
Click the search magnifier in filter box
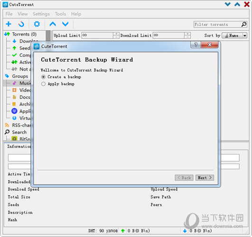pyautogui.click(x=244, y=24)
